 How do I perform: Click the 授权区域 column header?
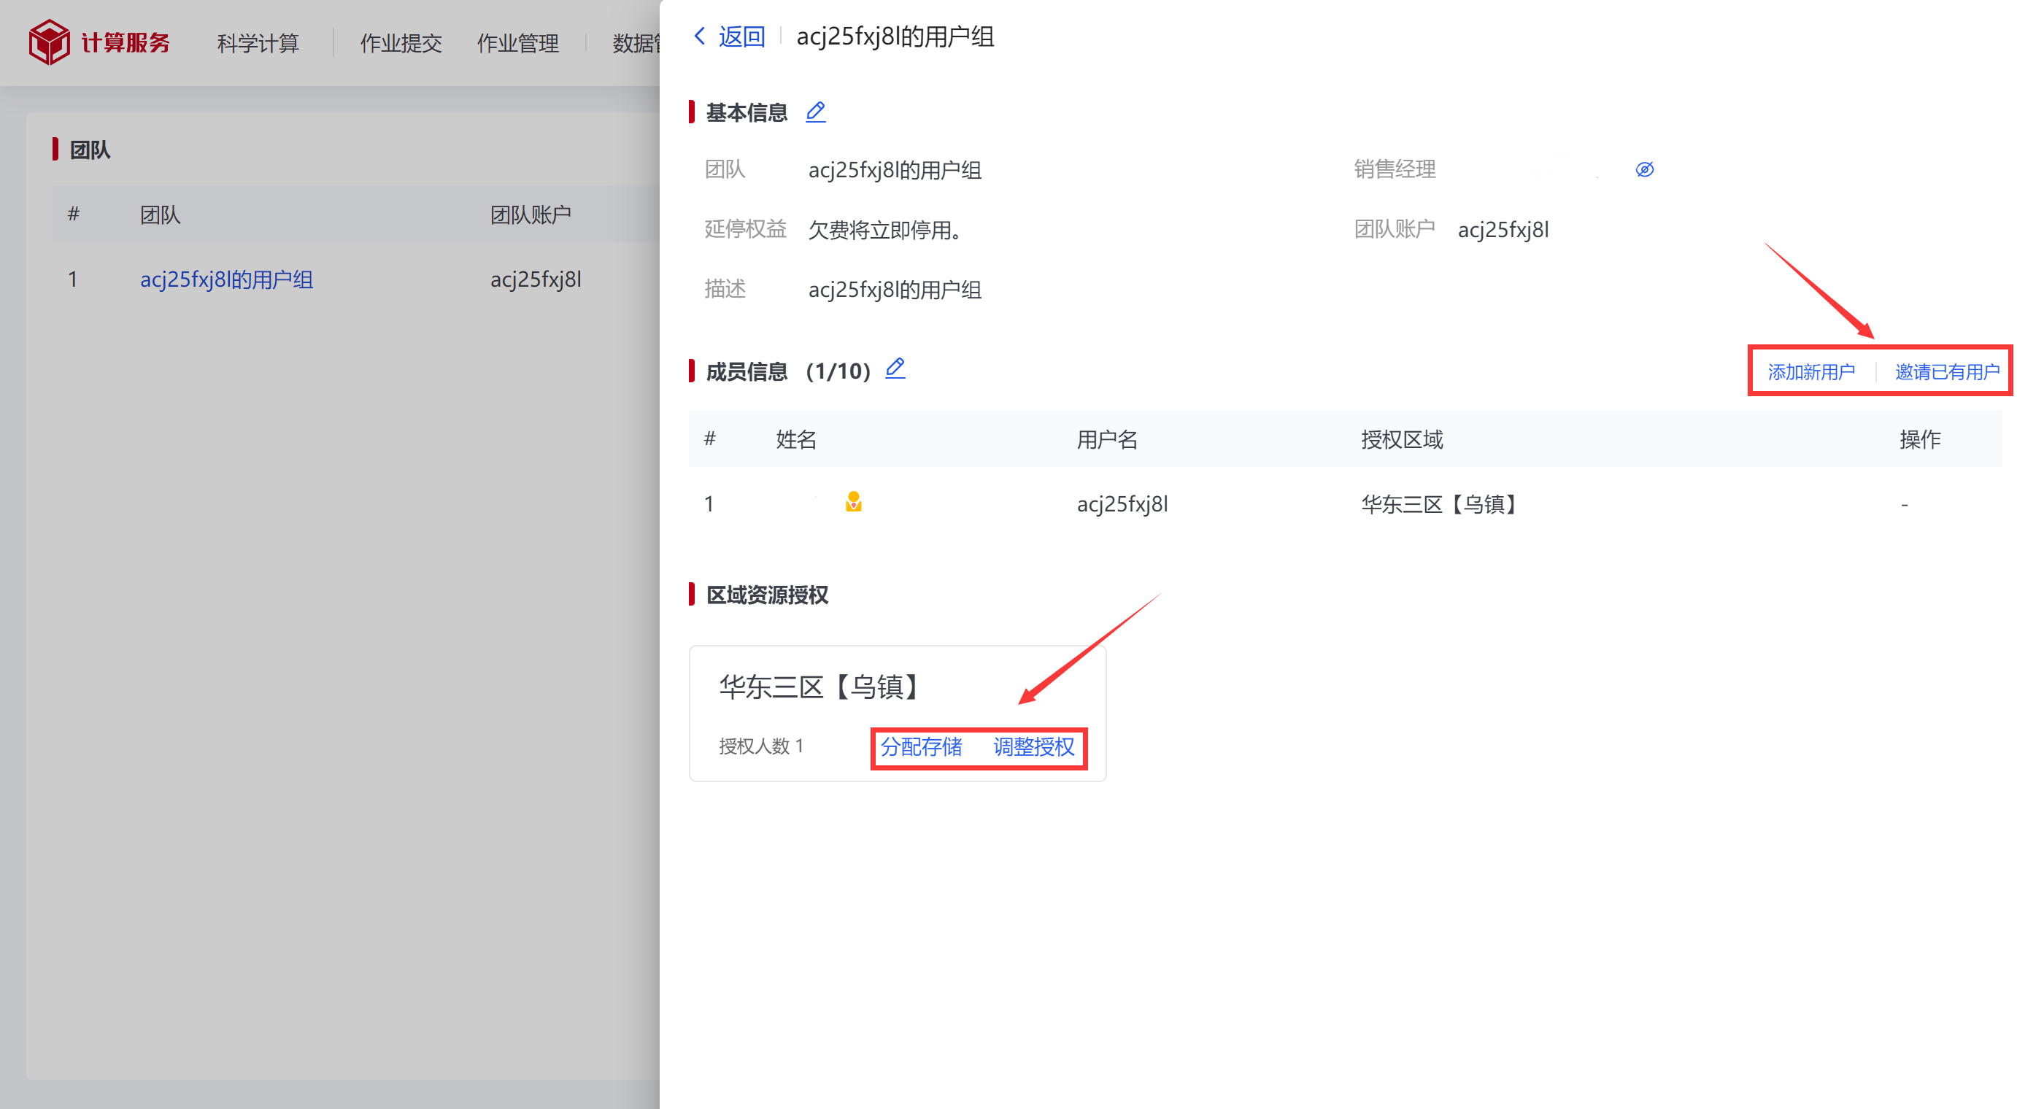coord(1402,439)
